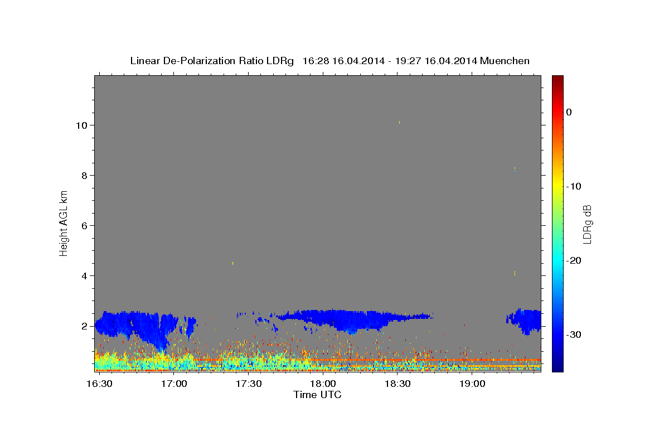
Task: Click the height tick label 8
Action: pos(84,175)
